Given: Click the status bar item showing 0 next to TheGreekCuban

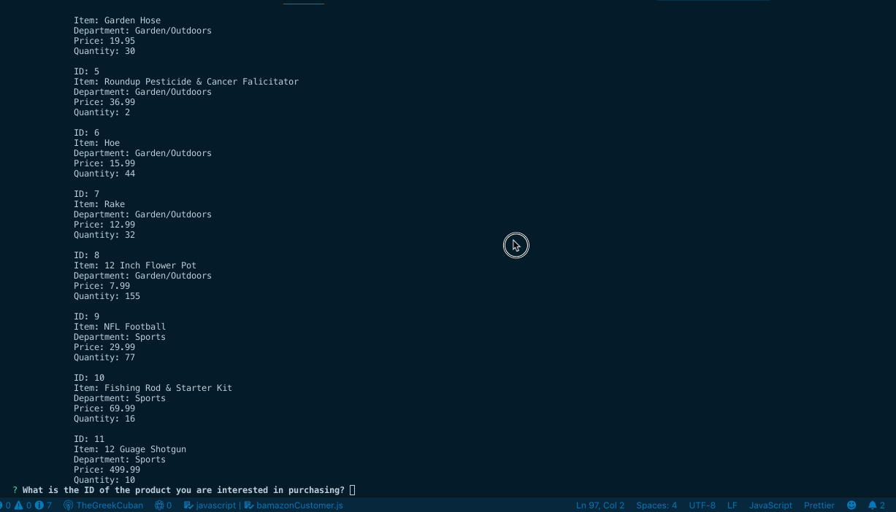Looking at the screenshot, I should 163,505.
